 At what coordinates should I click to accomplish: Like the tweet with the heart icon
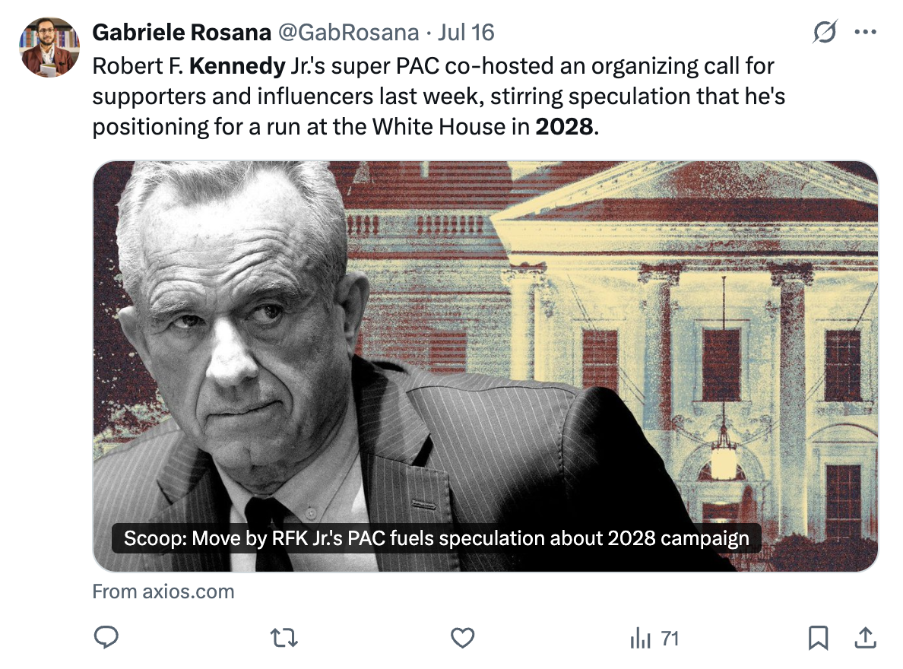coord(462,638)
